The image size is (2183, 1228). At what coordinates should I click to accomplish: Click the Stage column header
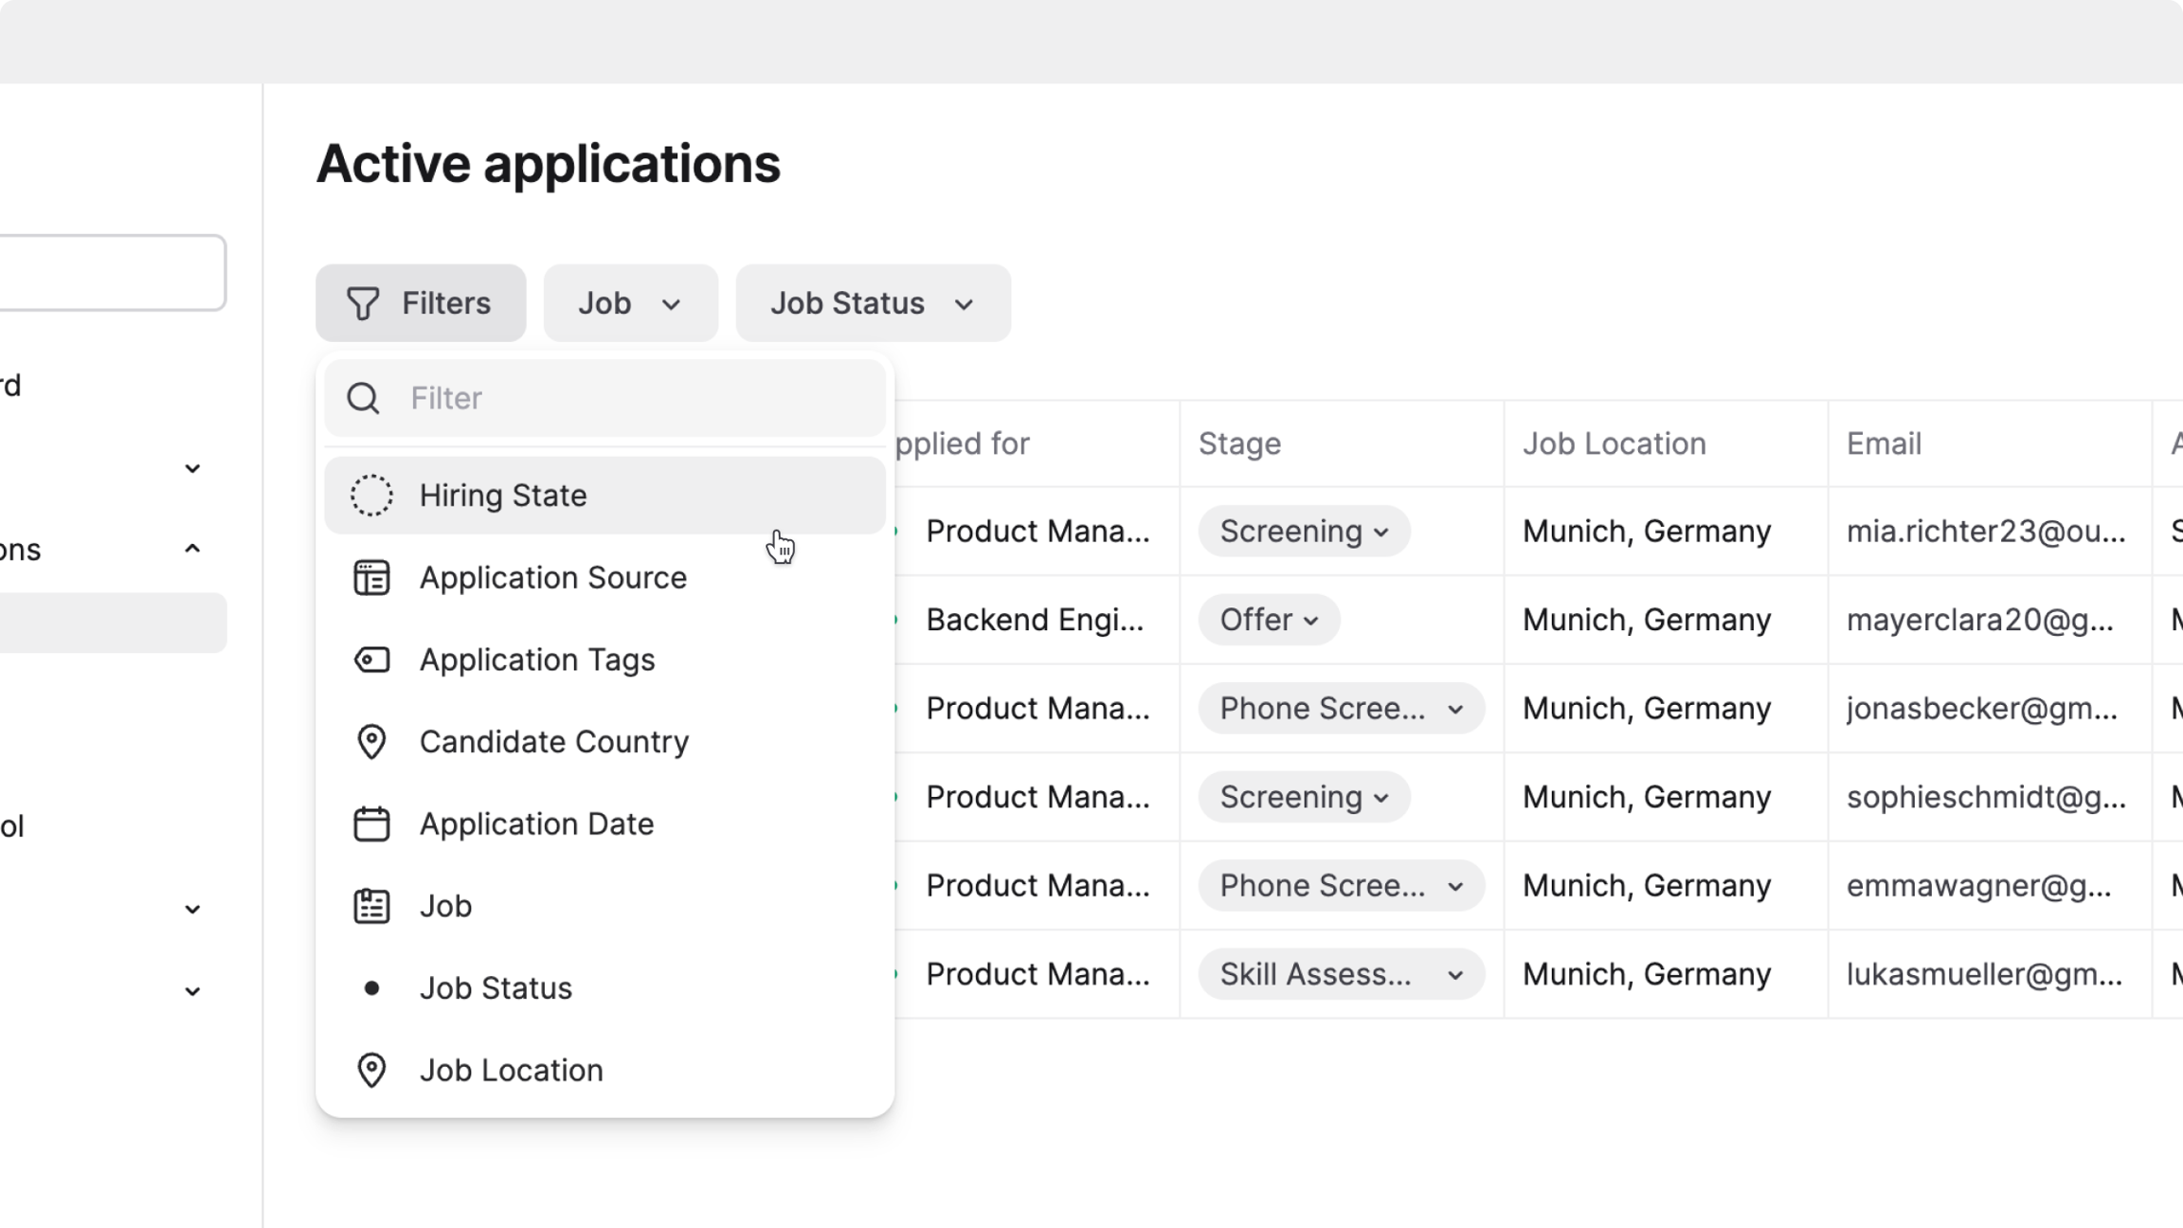1239,443
